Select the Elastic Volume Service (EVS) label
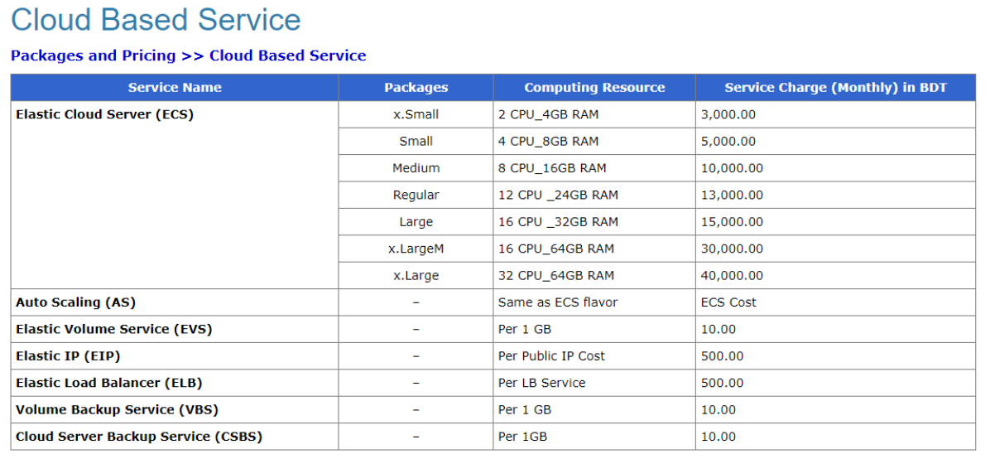This screenshot has width=990, height=459. coord(113,329)
